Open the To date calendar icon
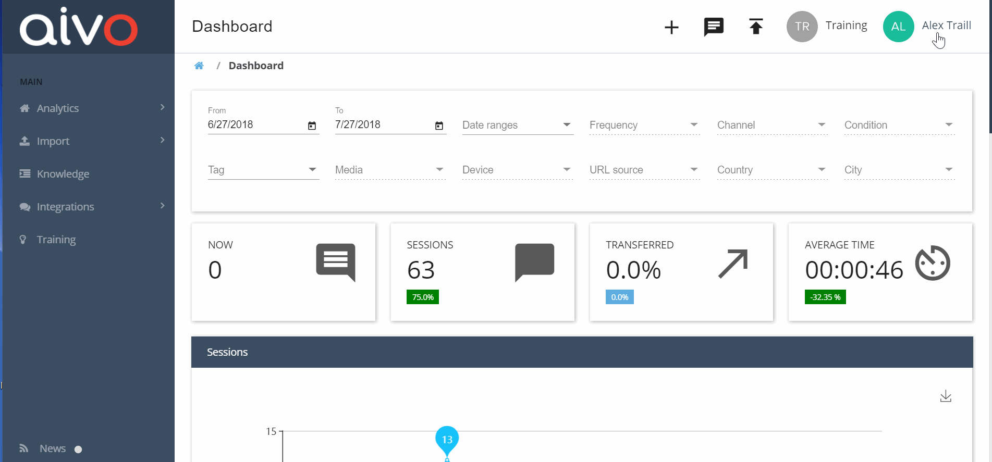Screen dimensions: 992x462 coord(439,126)
